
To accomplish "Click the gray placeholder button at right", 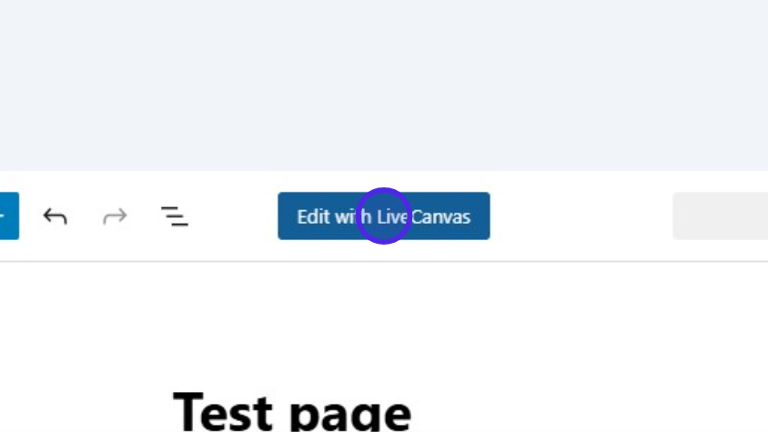I will tap(720, 216).
